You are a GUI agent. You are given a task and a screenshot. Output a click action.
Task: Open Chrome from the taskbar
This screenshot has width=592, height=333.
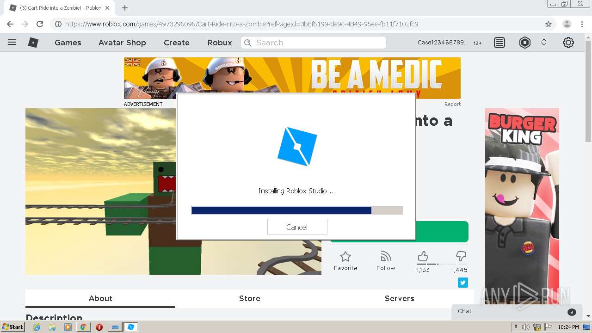coord(83,327)
